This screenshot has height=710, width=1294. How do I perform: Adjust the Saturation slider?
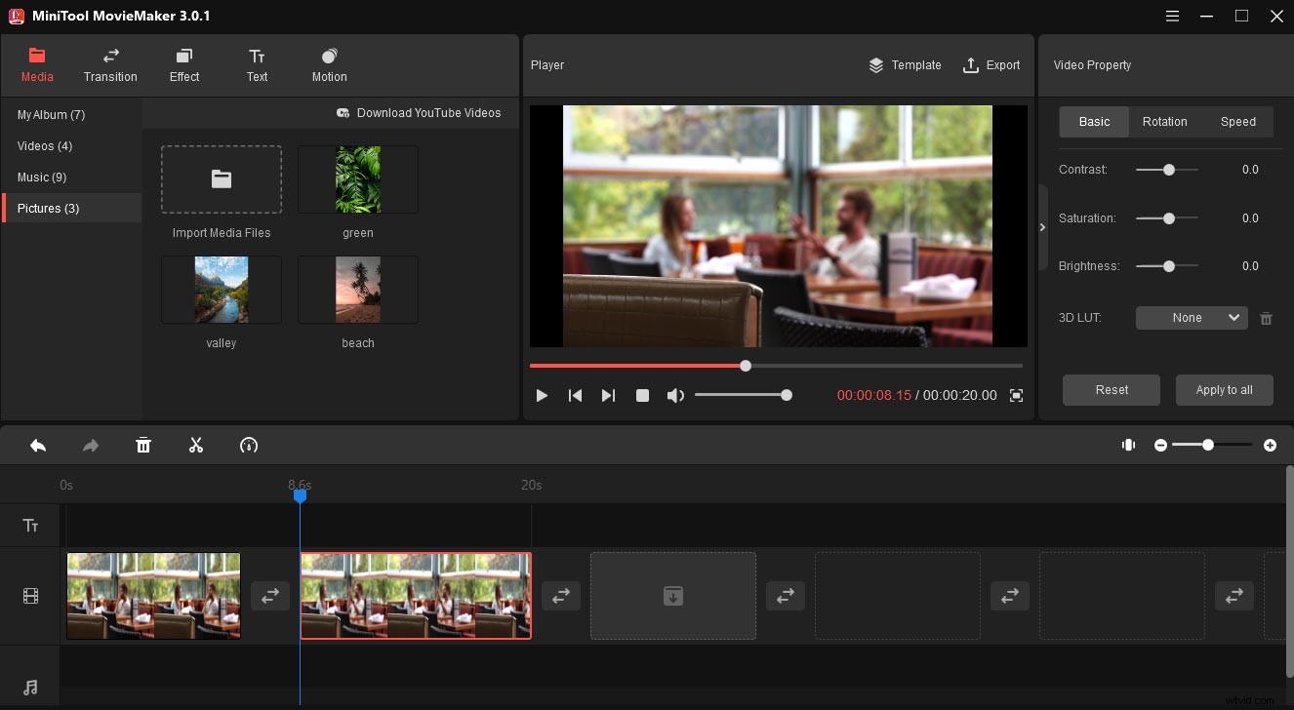[1167, 217]
